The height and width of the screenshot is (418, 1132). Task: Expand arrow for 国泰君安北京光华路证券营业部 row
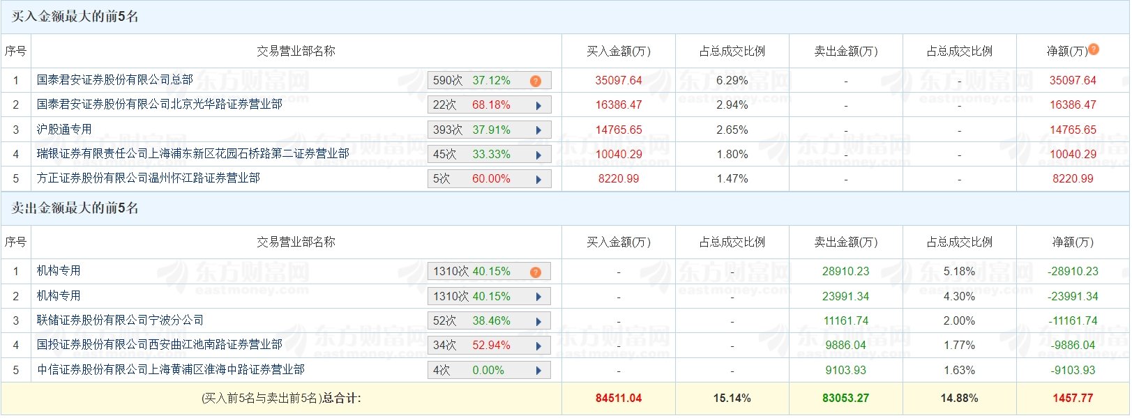click(538, 106)
